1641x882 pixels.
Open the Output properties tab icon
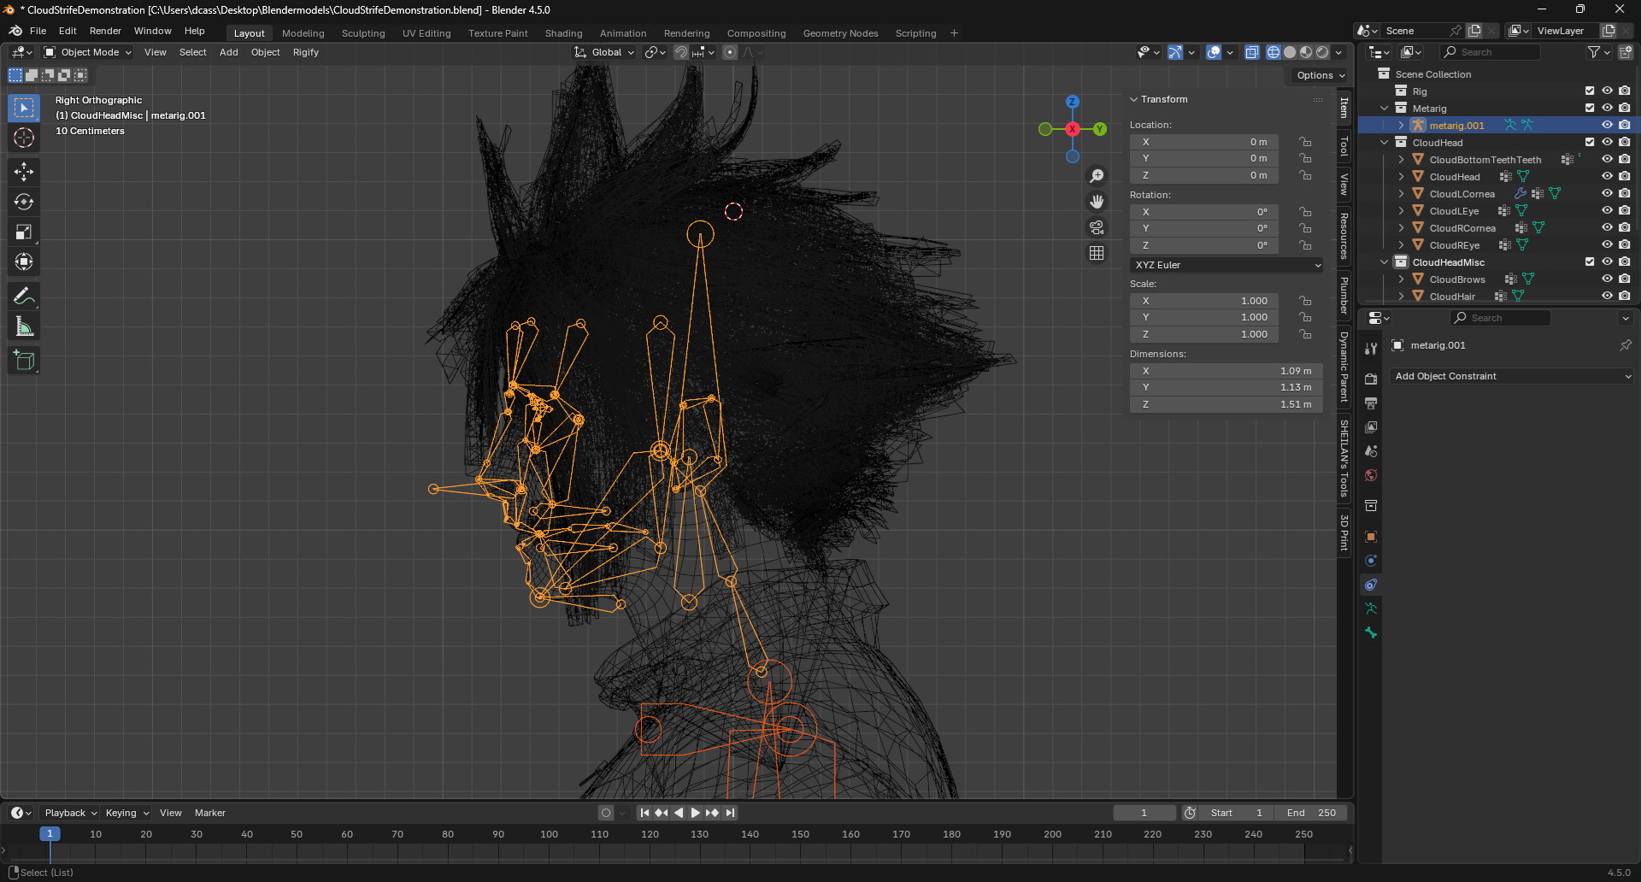[x=1371, y=403]
